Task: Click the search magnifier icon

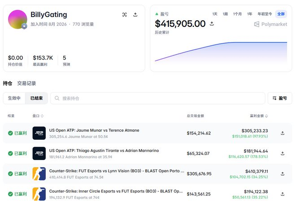Action: point(57,98)
